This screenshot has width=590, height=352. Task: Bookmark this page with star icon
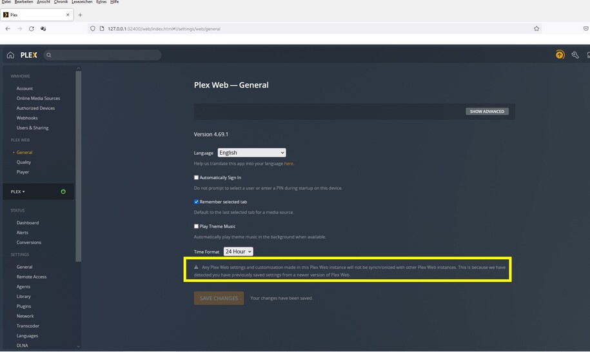click(536, 28)
